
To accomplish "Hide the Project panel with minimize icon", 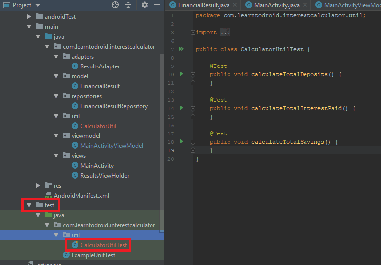I will pyautogui.click(x=157, y=5).
